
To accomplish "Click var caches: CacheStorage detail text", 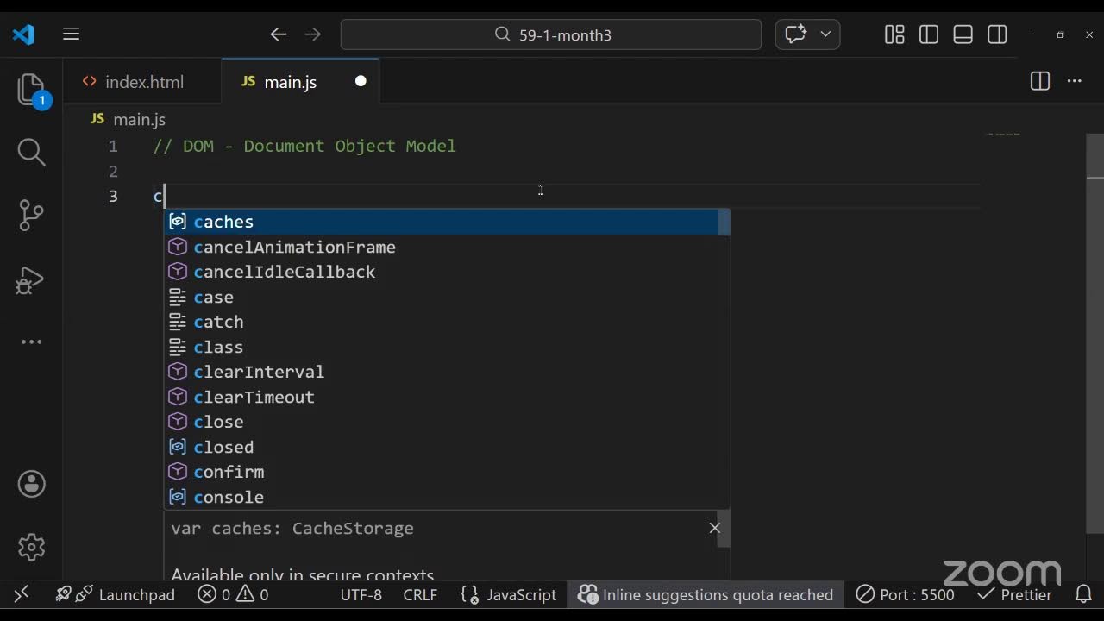I will [292, 528].
